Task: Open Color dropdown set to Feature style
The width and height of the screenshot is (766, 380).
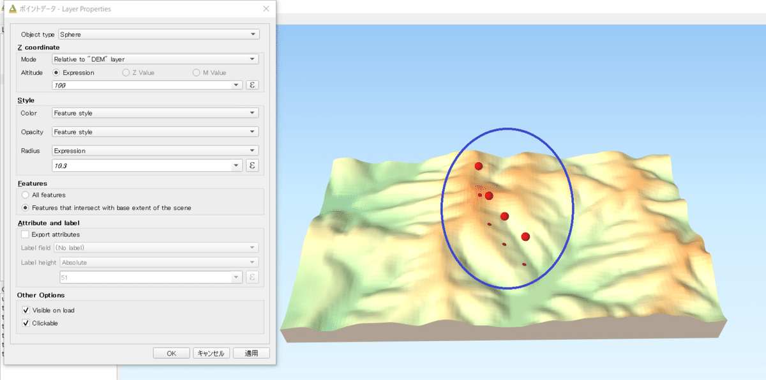Action: (155, 113)
